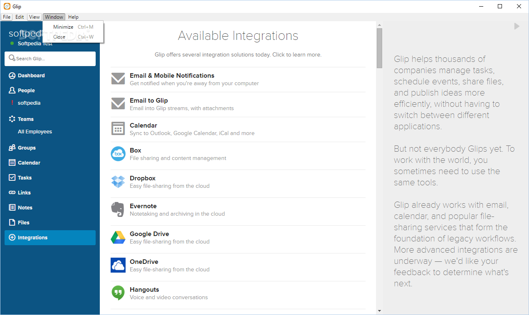Click the Links section label
The image size is (529, 315).
[24, 192]
